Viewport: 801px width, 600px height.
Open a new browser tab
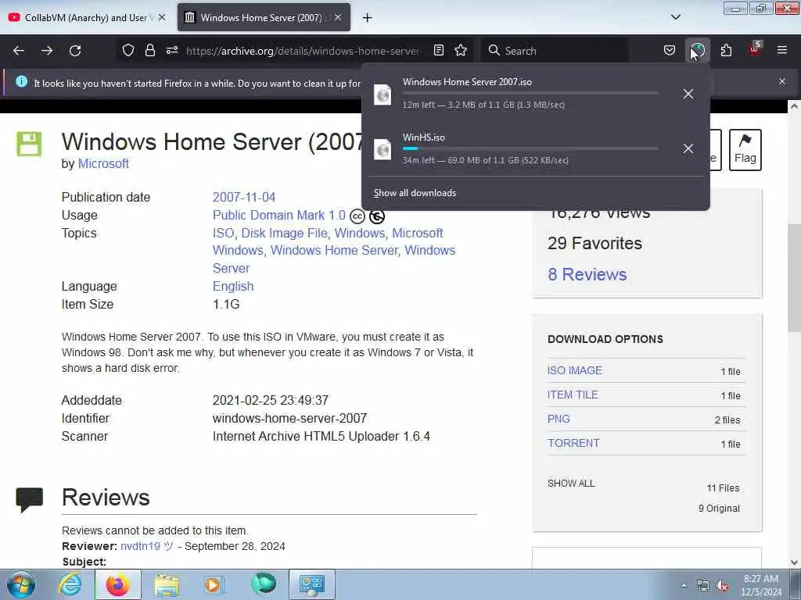click(368, 18)
